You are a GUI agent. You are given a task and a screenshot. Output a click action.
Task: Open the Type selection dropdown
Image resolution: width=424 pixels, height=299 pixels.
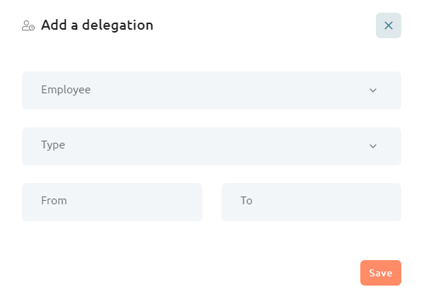pos(212,146)
